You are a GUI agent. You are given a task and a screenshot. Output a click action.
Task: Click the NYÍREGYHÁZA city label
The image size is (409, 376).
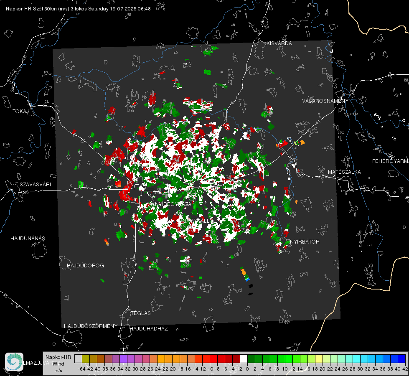[x=173, y=204]
